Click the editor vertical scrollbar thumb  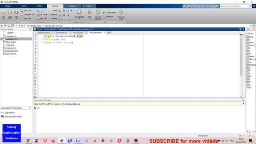point(241,57)
